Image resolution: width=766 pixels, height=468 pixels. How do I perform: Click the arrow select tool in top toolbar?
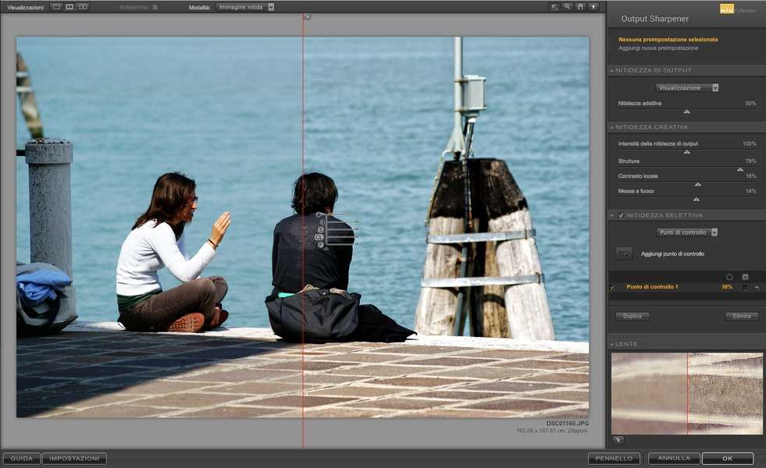[x=554, y=6]
